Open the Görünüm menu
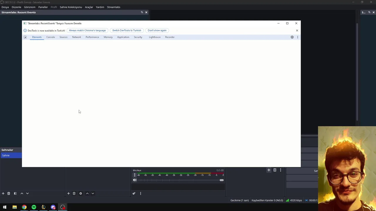376x211 pixels. coord(30,7)
